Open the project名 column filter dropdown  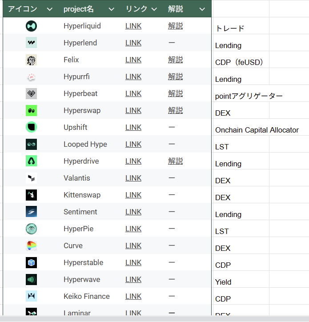click(x=111, y=9)
